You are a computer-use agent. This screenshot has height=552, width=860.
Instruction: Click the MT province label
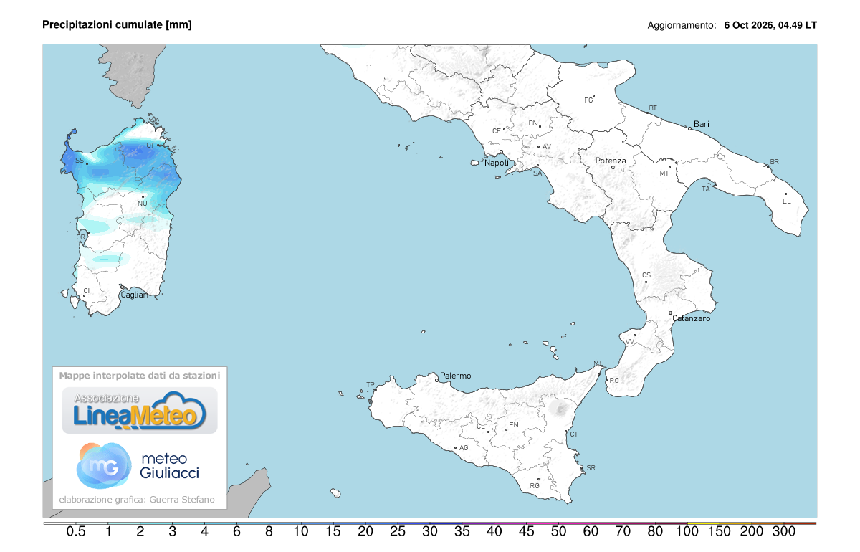point(664,174)
